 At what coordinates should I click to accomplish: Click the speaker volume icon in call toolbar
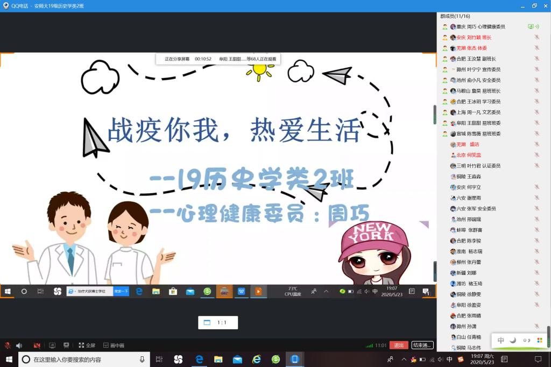coord(19,345)
